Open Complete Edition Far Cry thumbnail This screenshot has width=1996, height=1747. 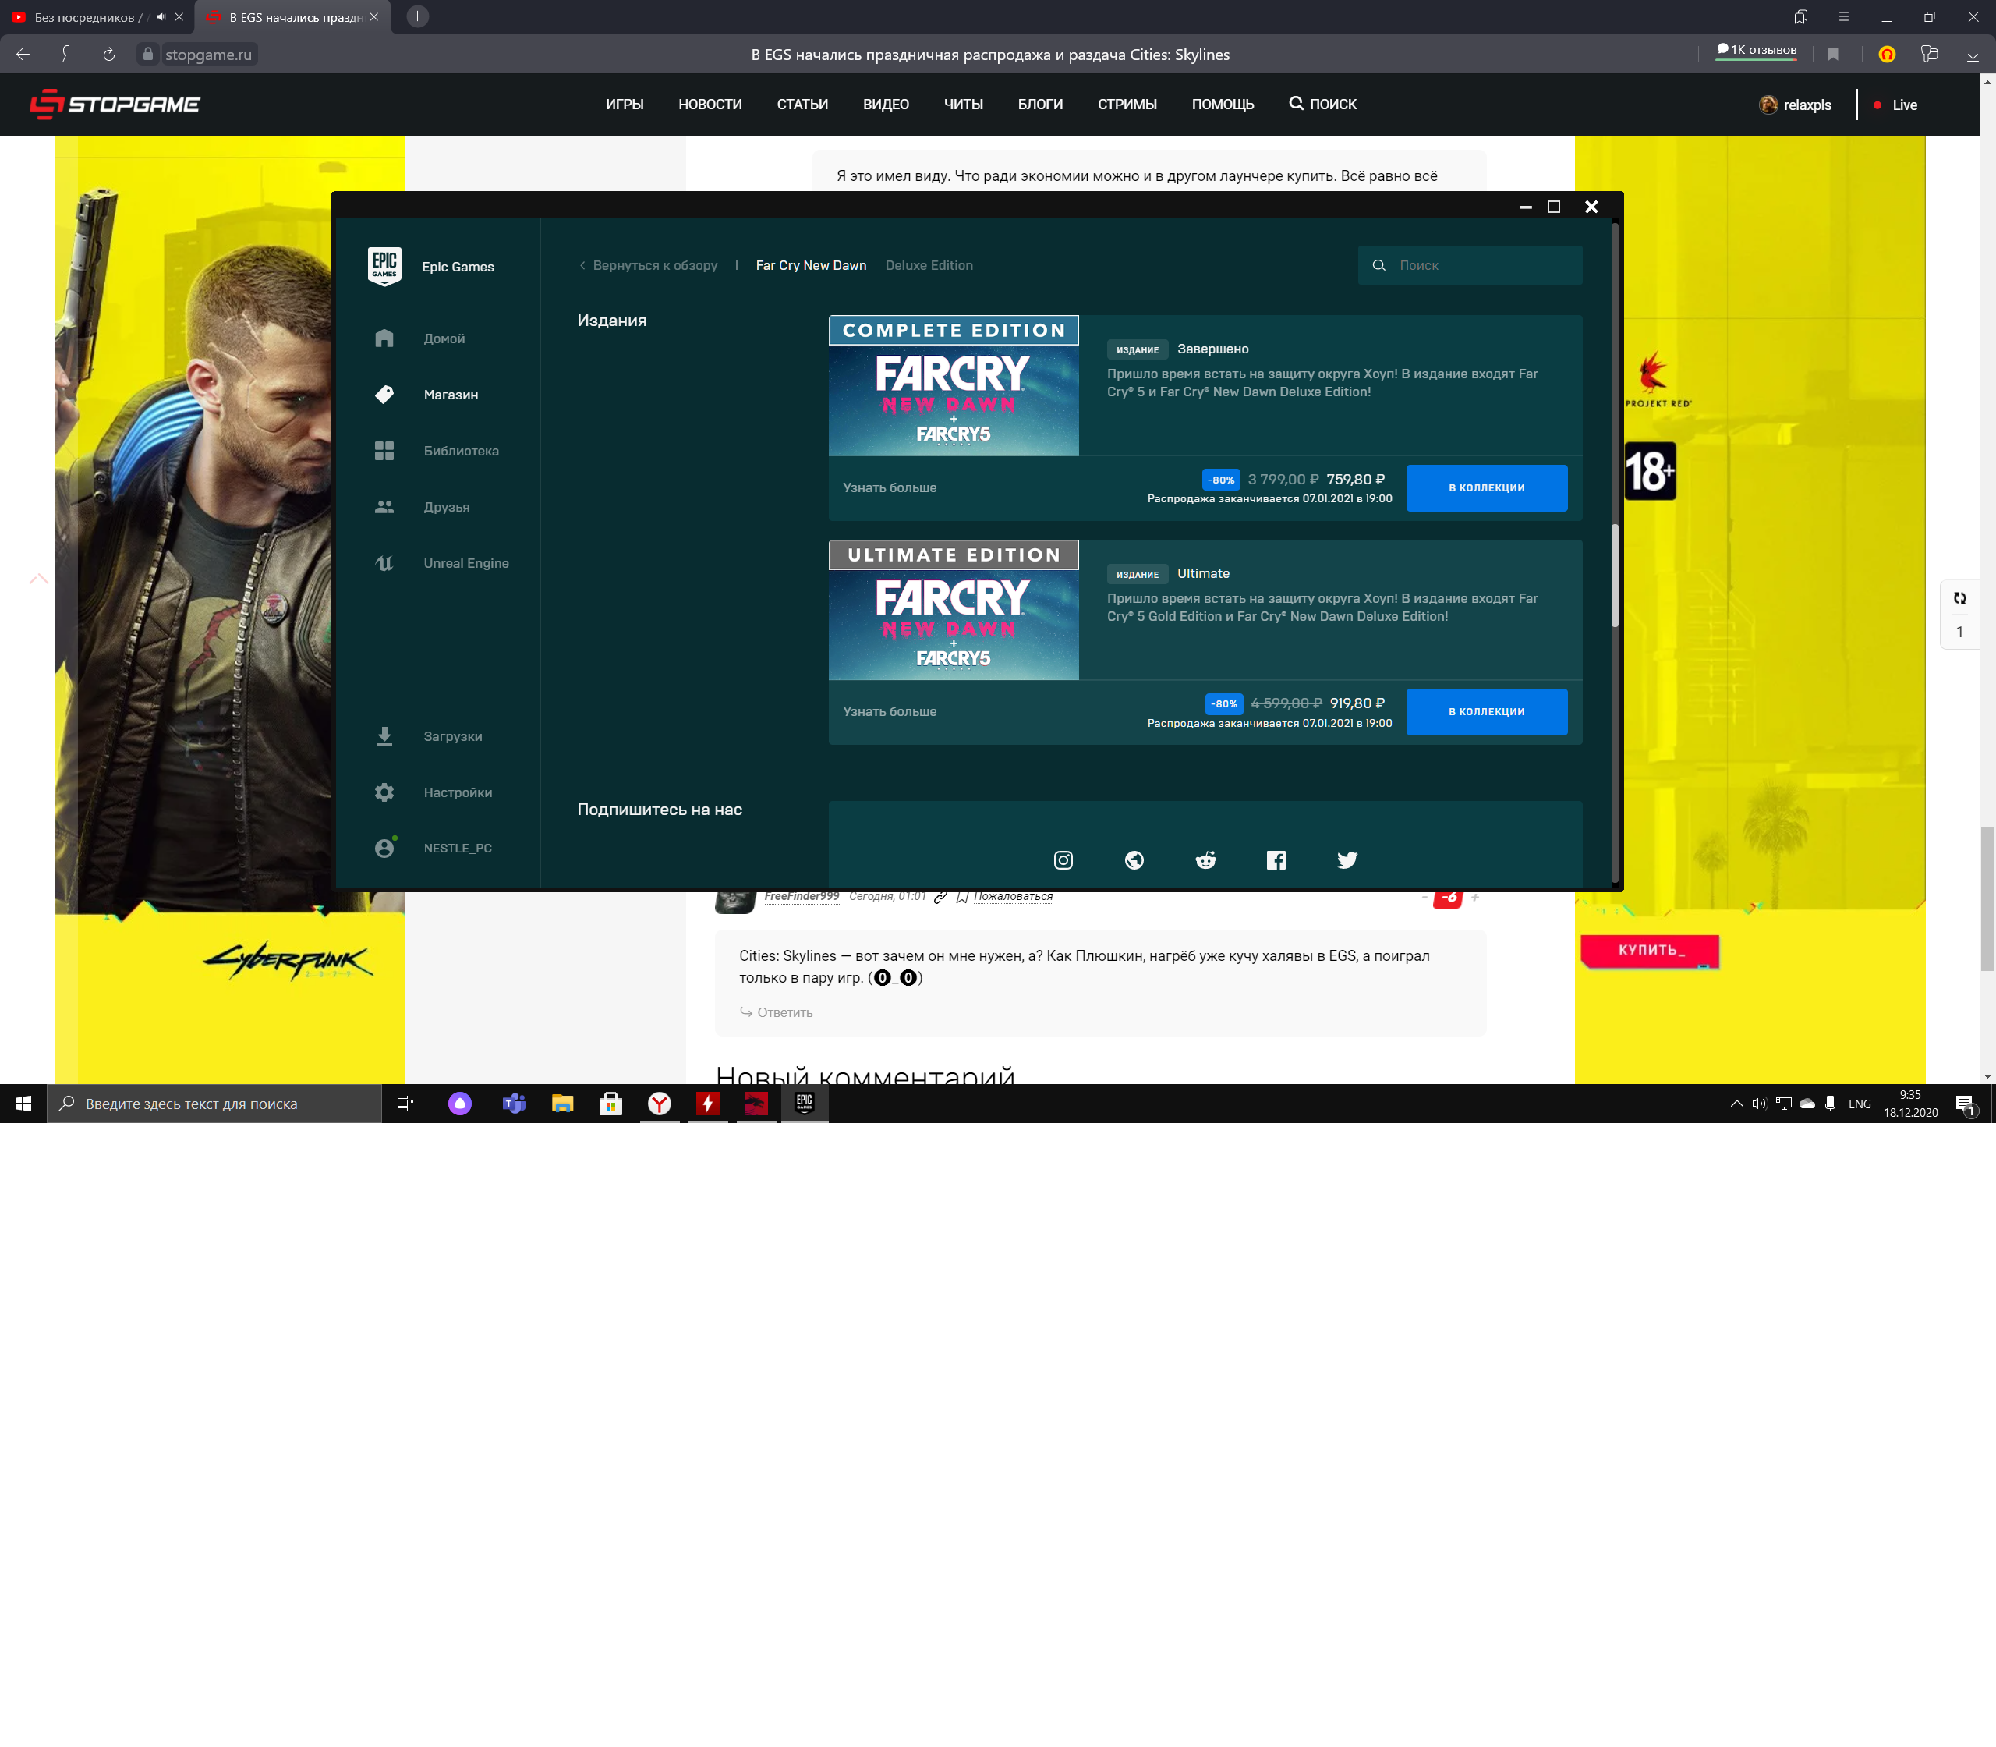click(953, 385)
